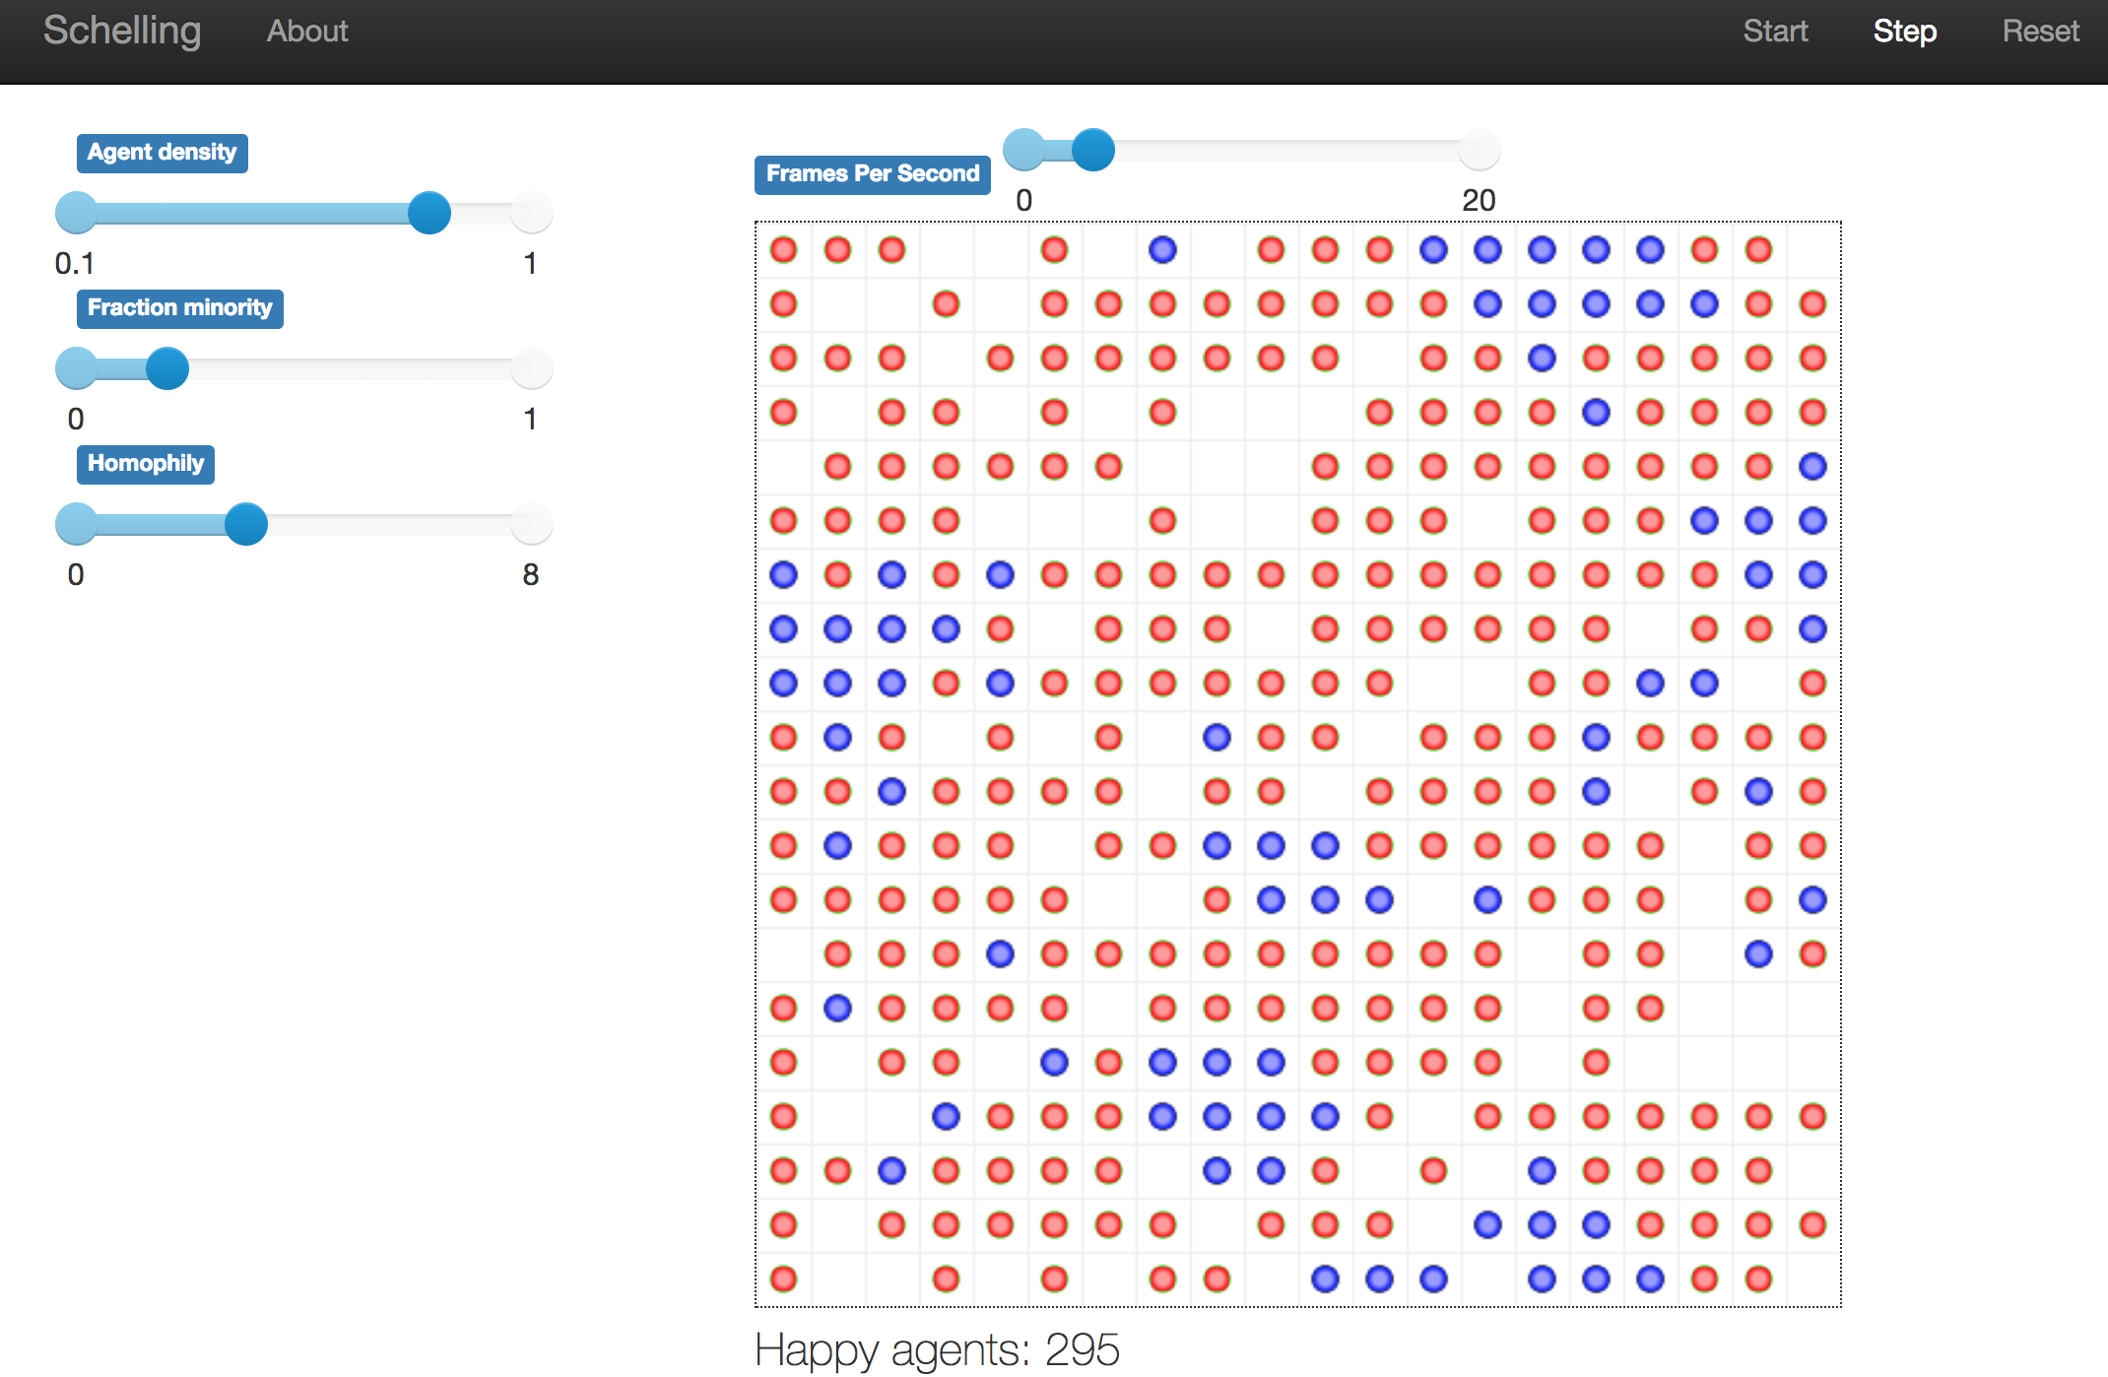Image resolution: width=2108 pixels, height=1377 pixels.
Task: Click the Frames Per Second slider handle
Action: (x=1093, y=150)
